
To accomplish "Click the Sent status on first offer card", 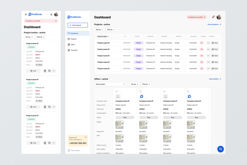I will pos(125,117).
